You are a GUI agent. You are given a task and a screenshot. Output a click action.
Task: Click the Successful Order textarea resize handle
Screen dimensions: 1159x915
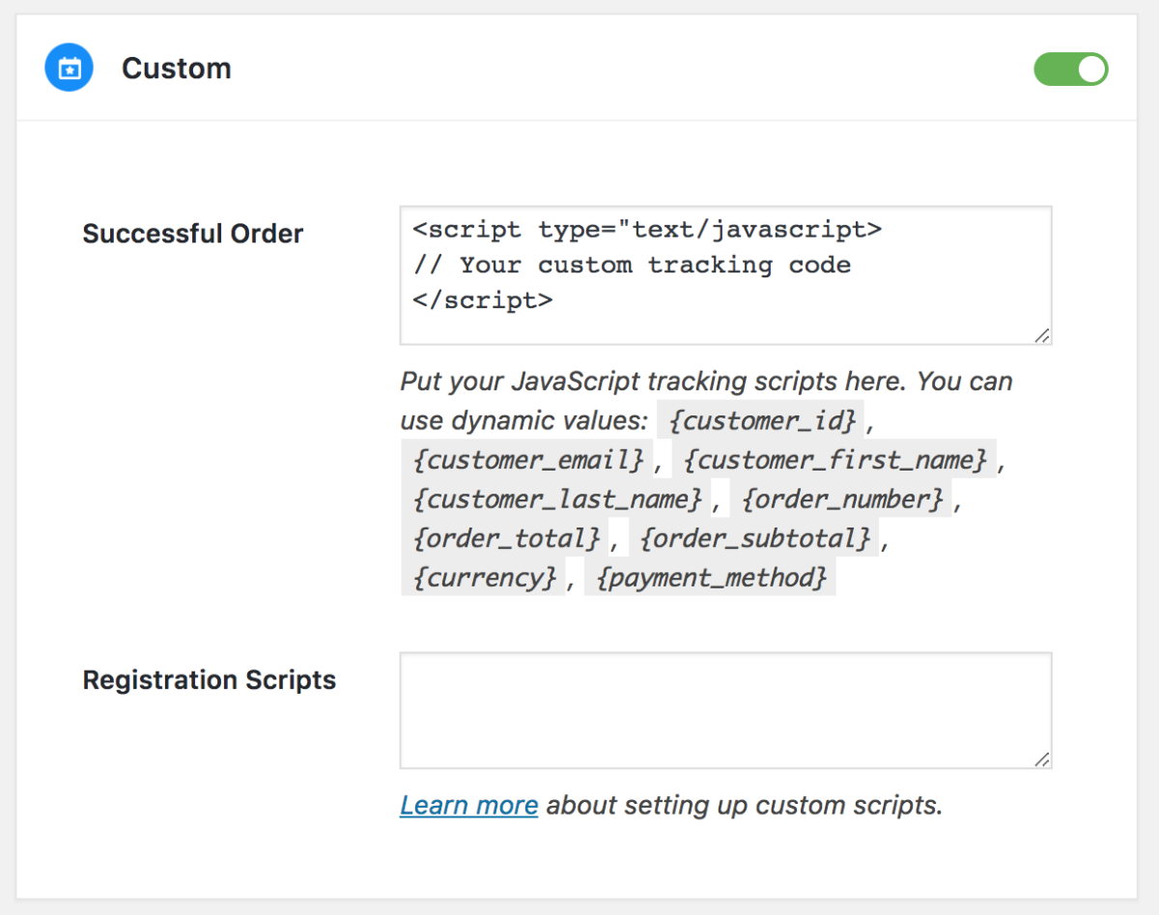[x=1041, y=334]
